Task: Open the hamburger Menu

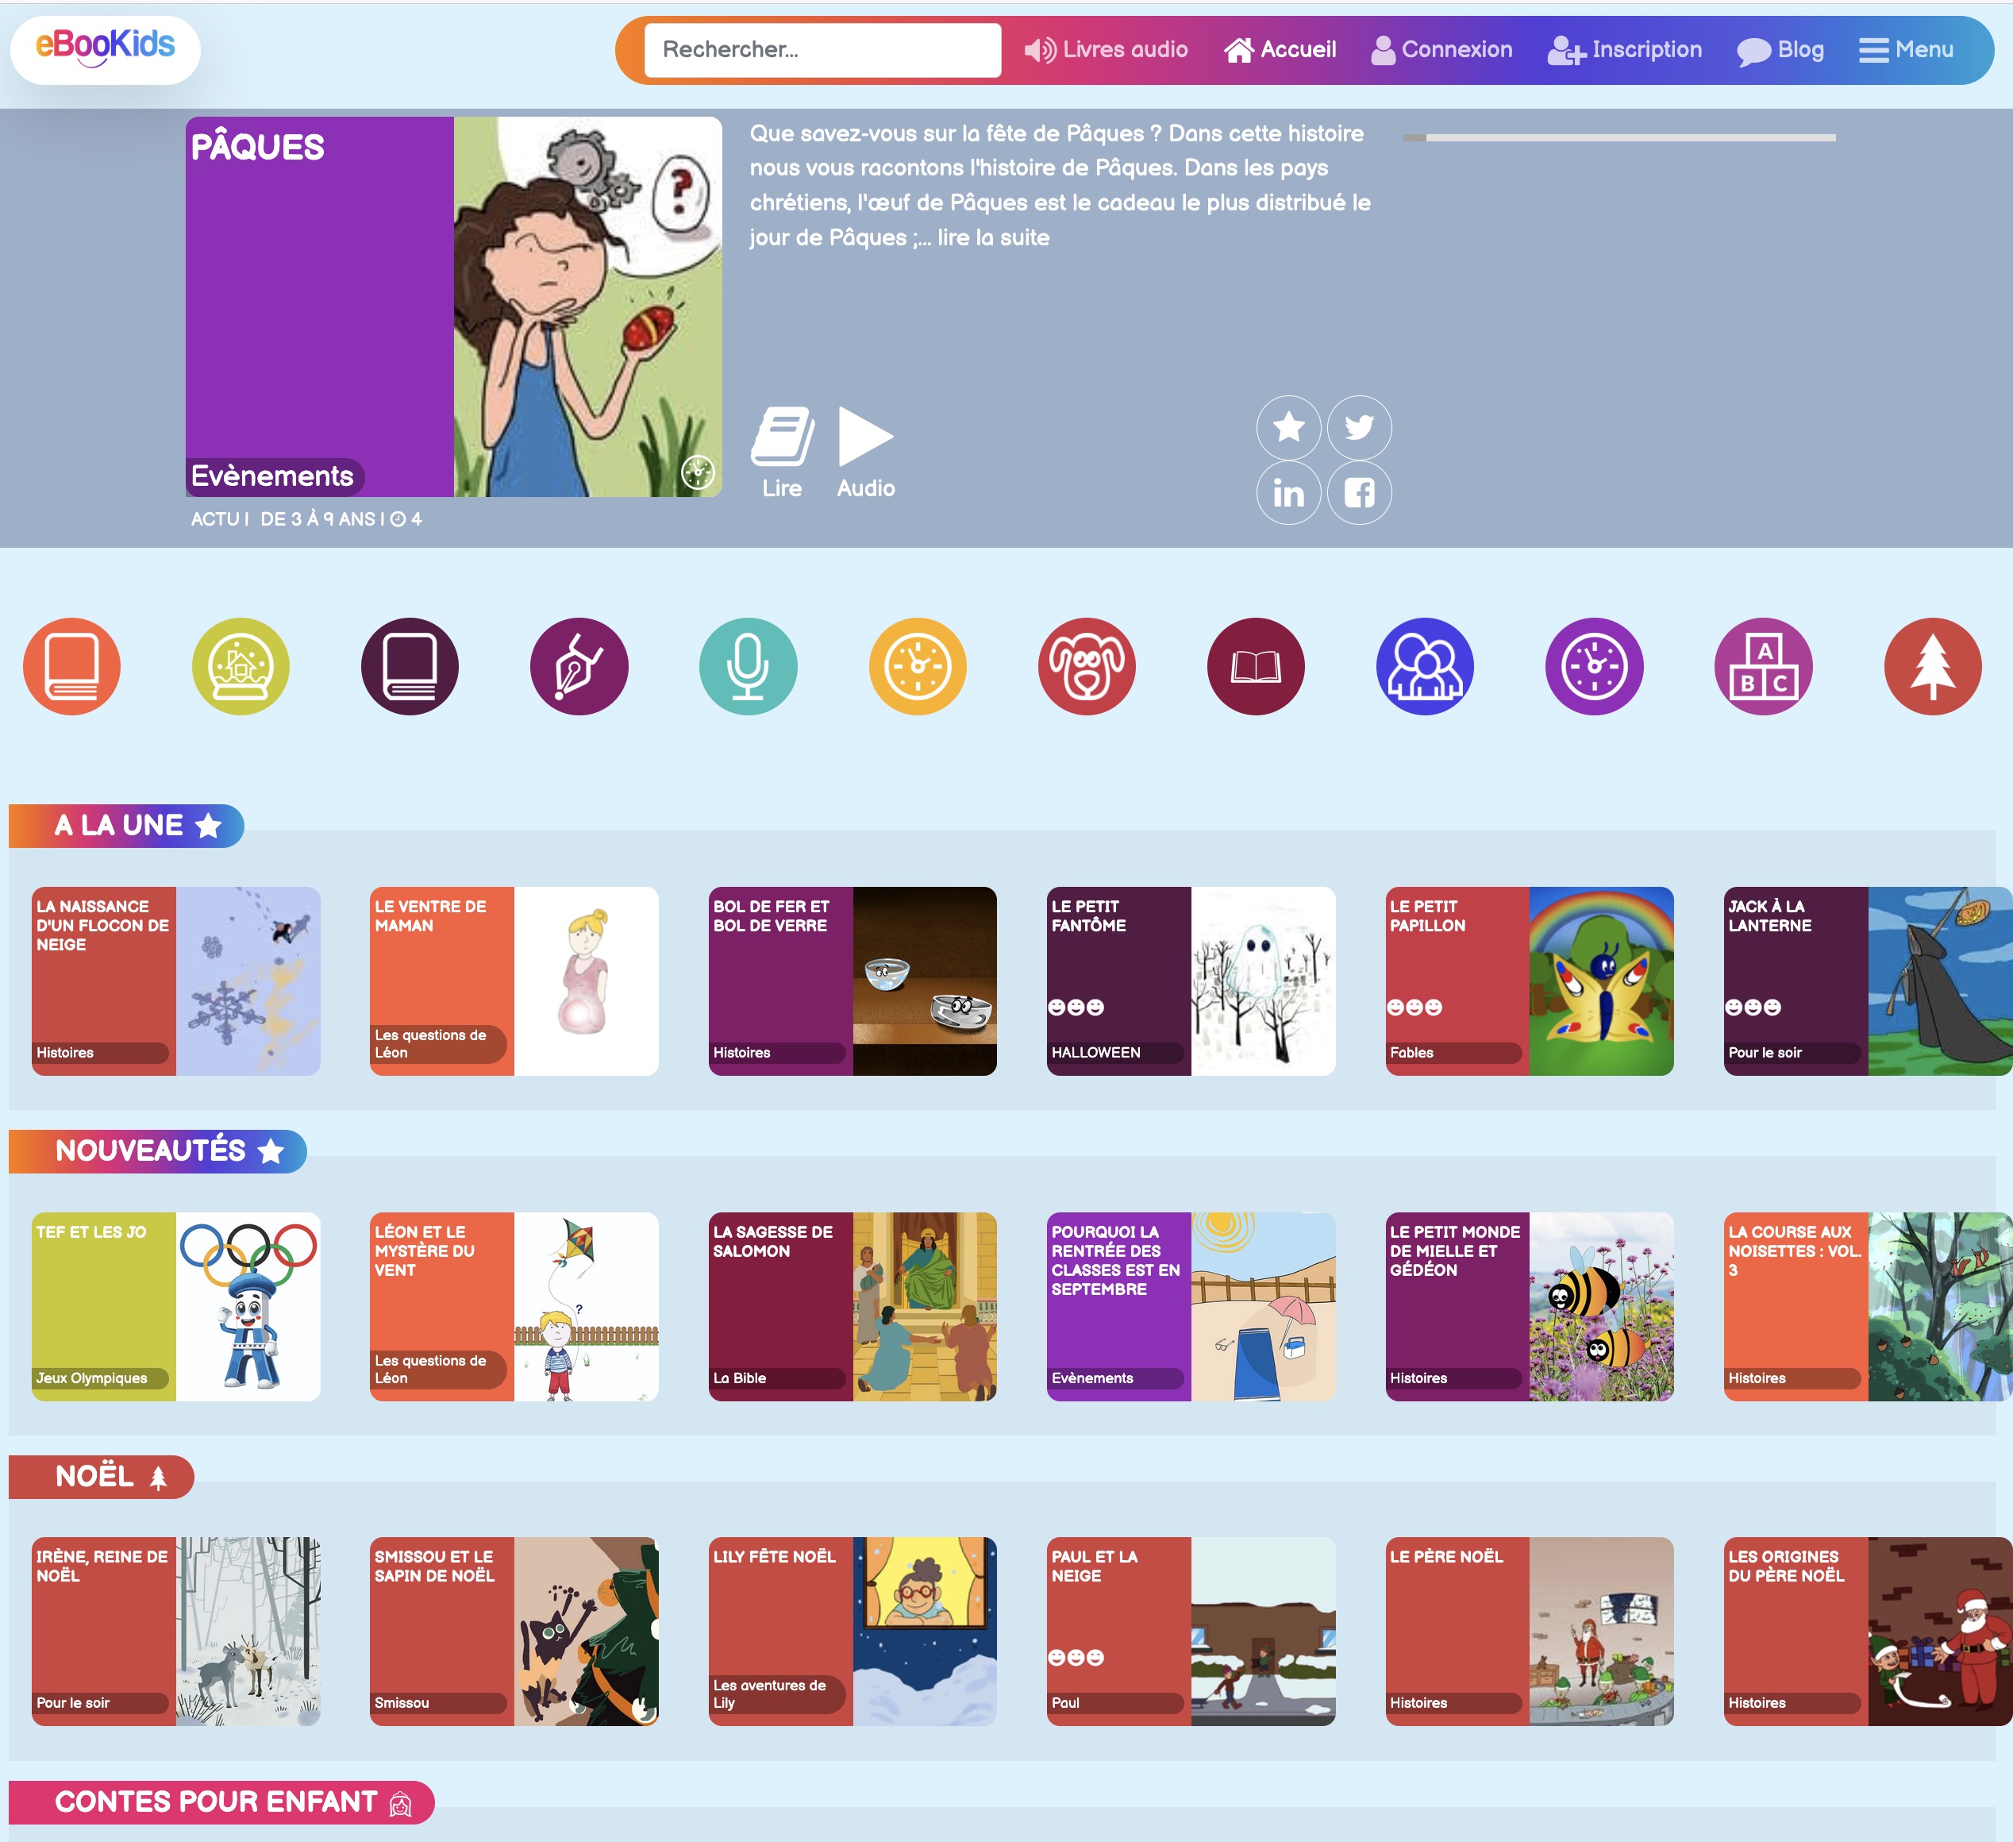Action: tap(1905, 50)
